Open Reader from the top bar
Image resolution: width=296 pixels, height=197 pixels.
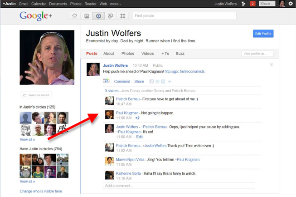click(90, 4)
